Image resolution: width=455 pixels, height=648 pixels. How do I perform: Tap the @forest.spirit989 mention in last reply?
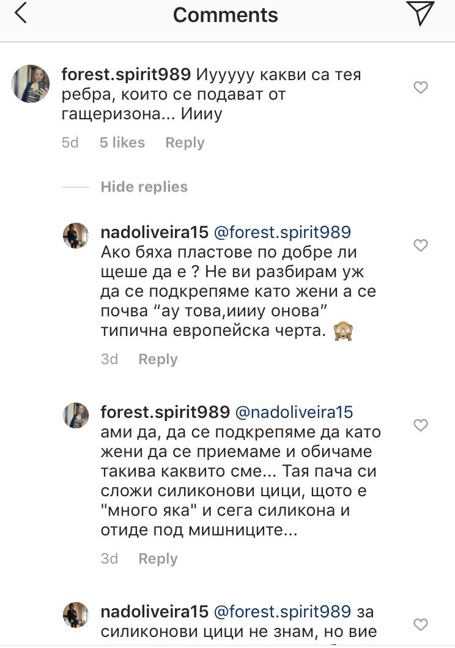pyautogui.click(x=282, y=611)
